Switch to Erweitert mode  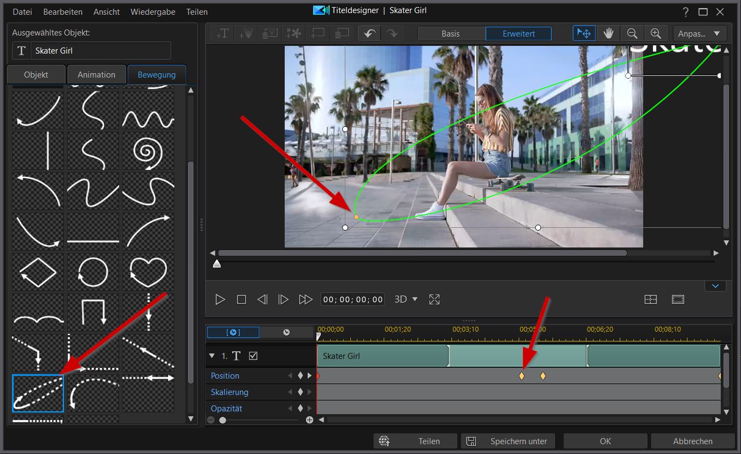click(519, 33)
